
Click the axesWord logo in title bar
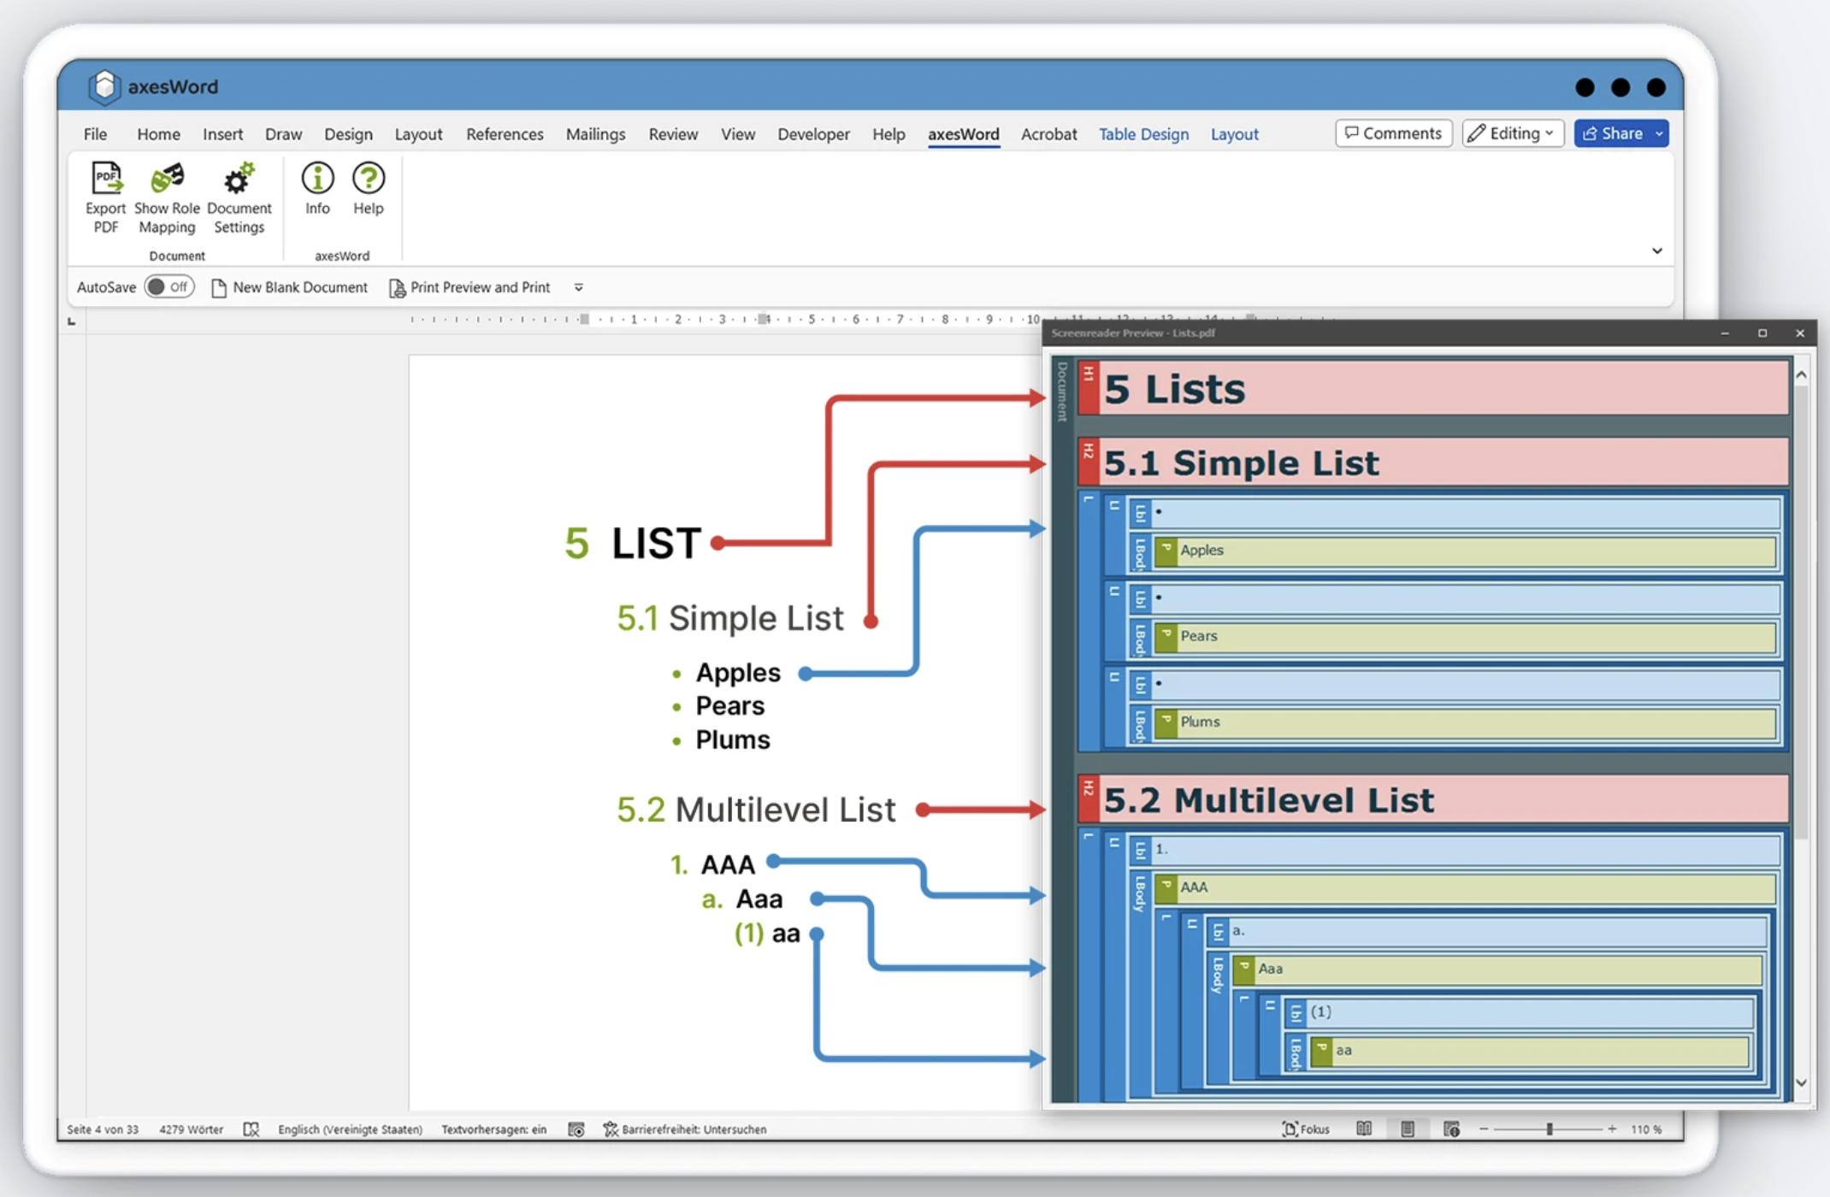click(x=103, y=86)
